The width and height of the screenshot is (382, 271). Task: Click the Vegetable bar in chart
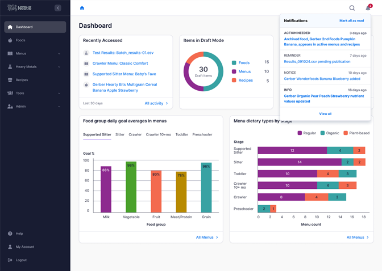131,187
